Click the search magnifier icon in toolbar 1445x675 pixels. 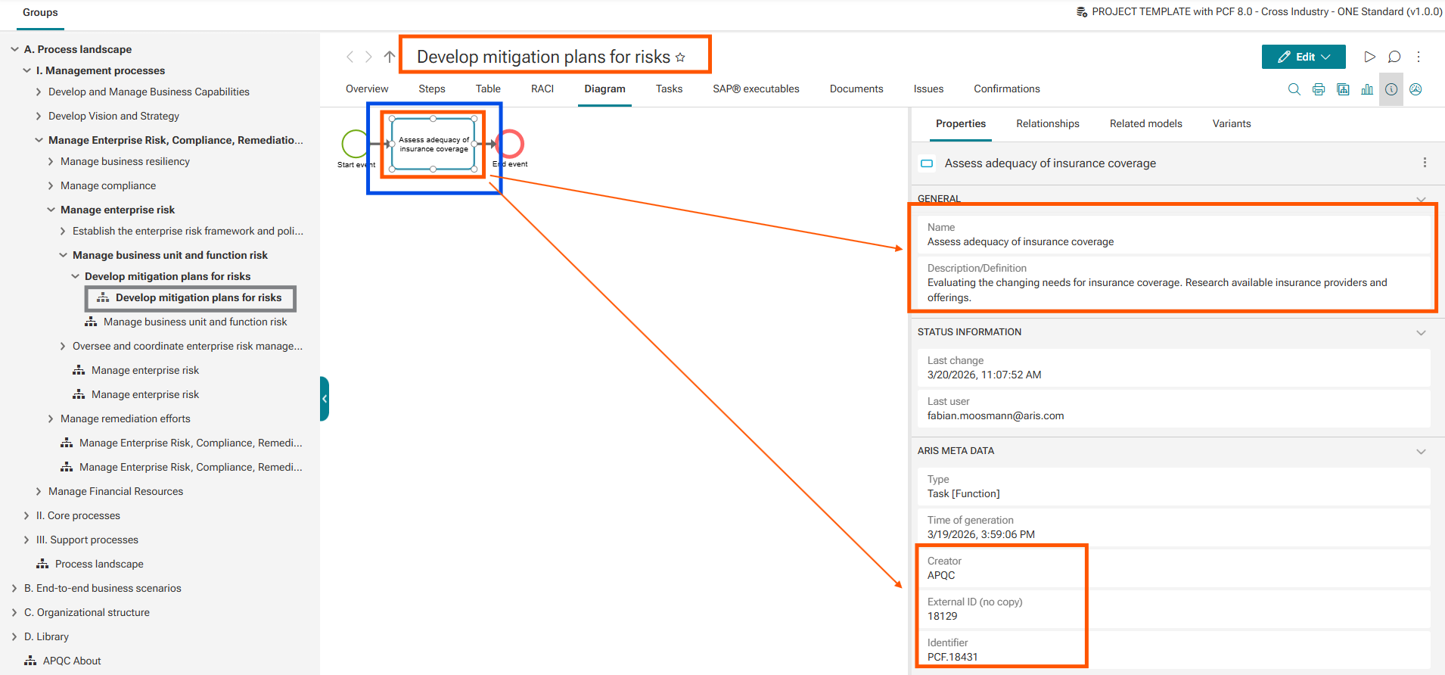click(x=1294, y=89)
